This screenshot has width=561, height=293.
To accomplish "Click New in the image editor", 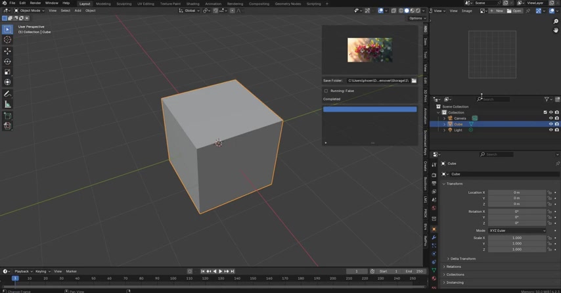I will tap(497, 11).
